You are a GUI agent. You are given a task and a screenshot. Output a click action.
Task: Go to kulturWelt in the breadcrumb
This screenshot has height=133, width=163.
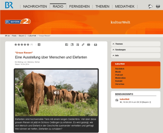(x=32, y=36)
